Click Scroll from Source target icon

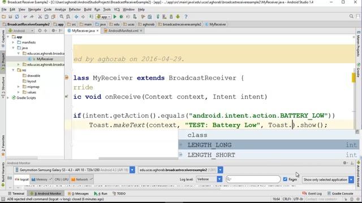(40, 30)
